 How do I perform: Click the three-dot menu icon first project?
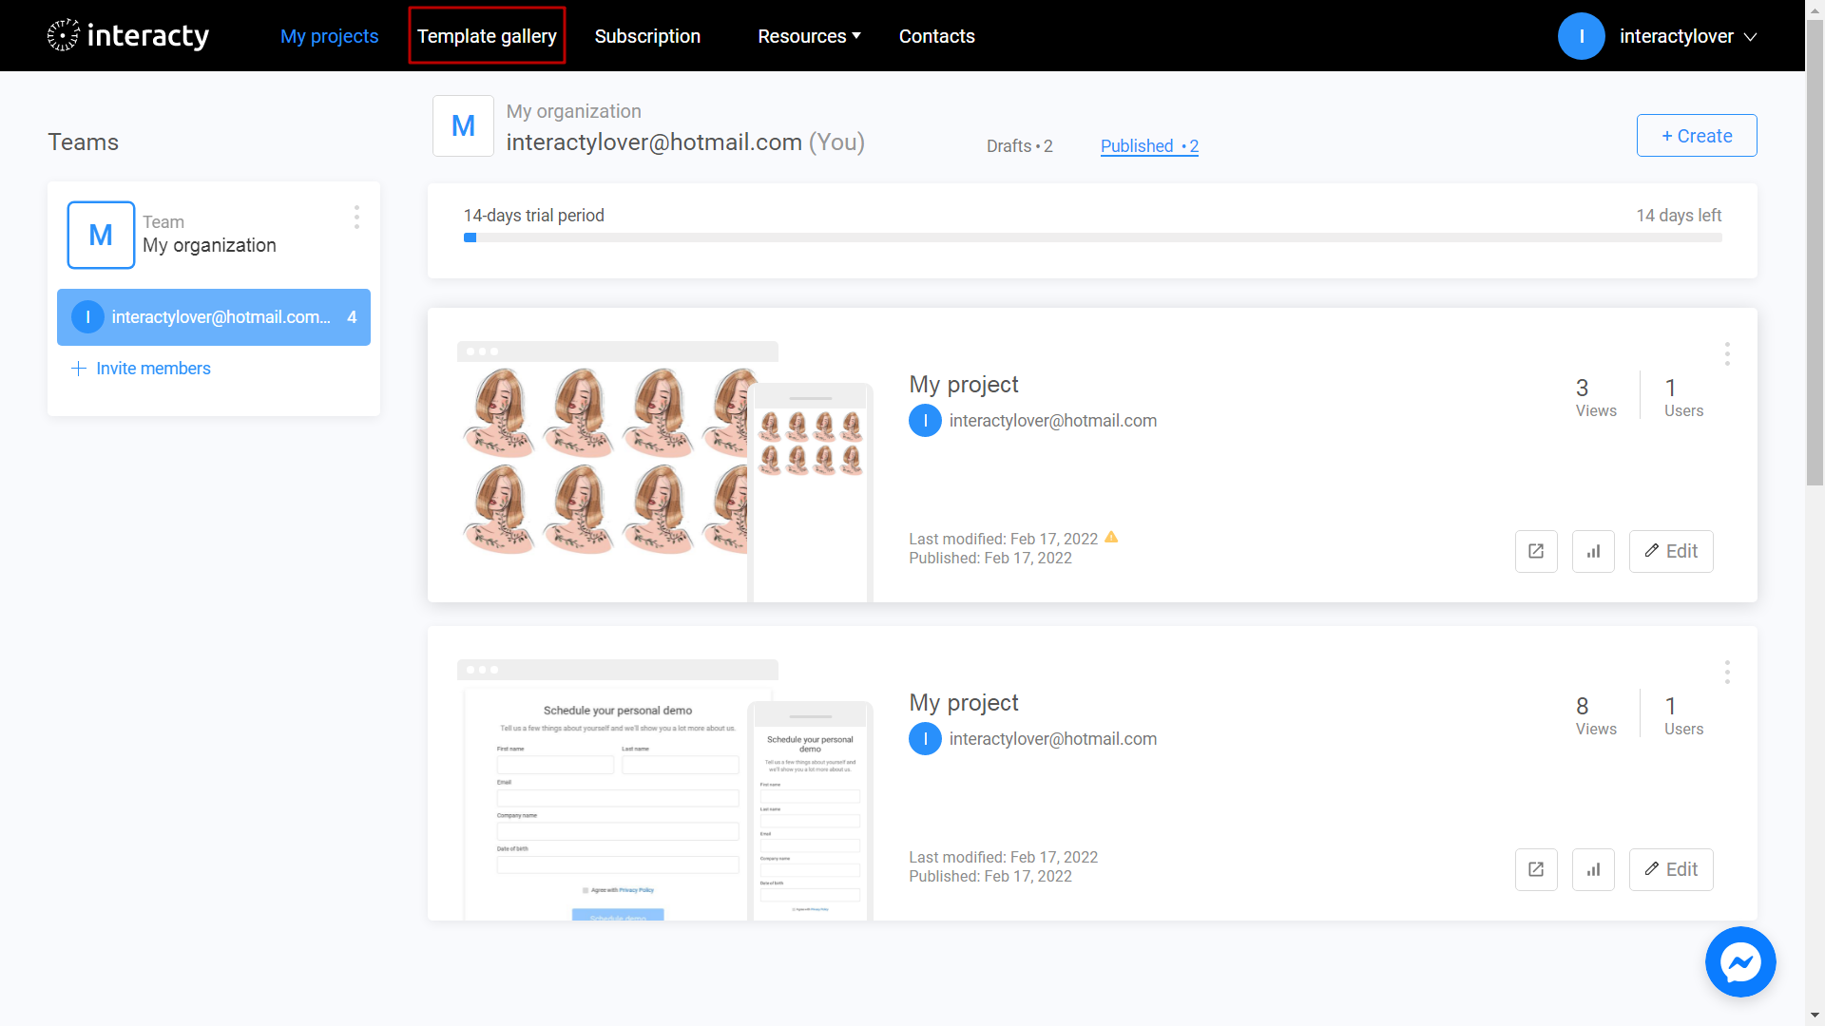[1727, 354]
